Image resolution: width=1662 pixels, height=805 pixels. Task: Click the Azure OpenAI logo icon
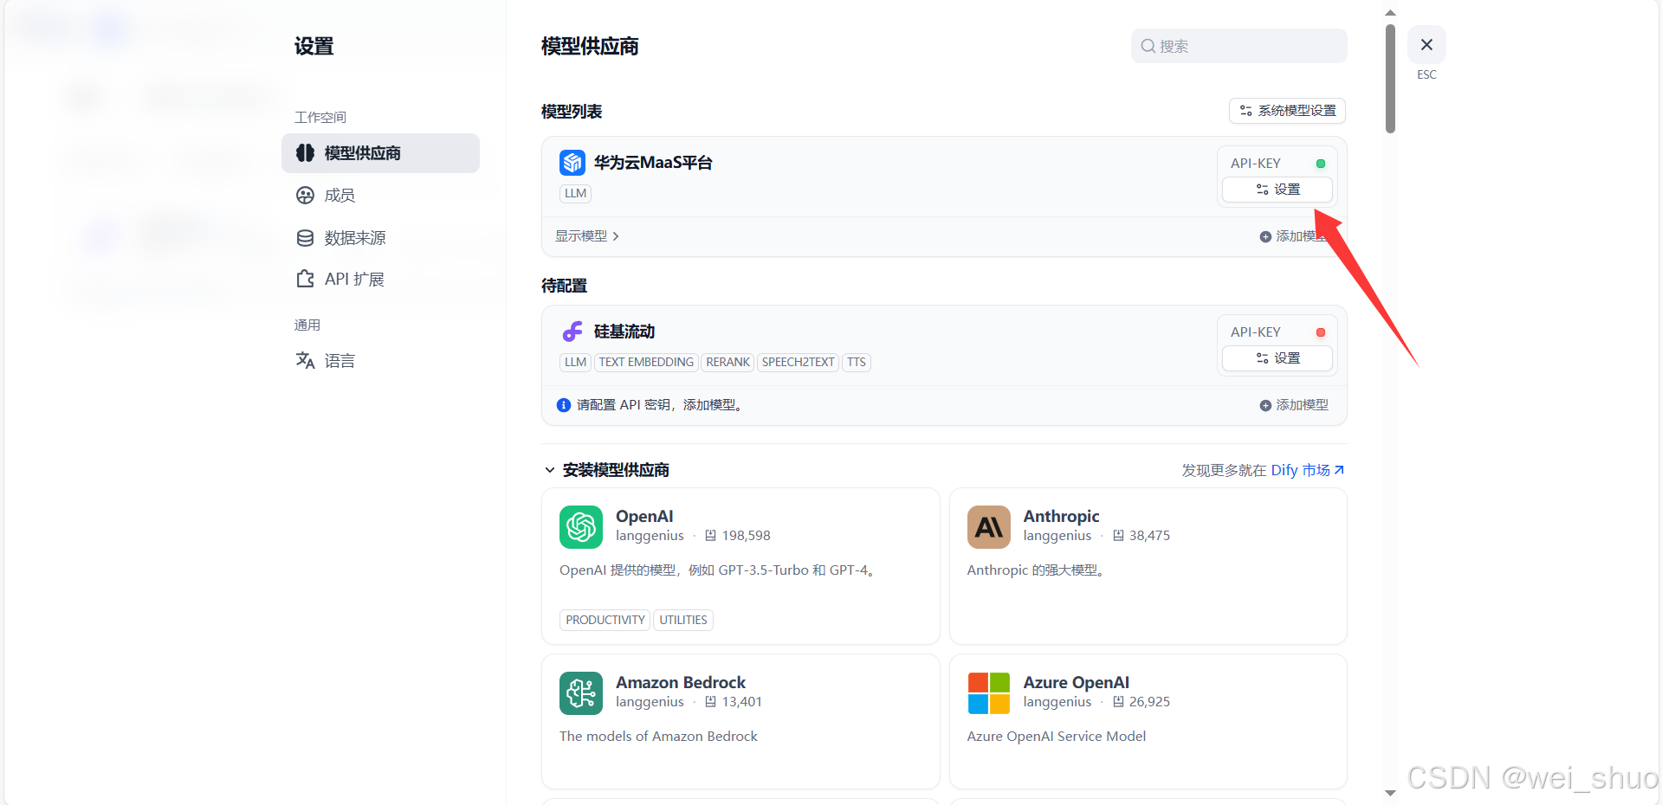coord(989,693)
